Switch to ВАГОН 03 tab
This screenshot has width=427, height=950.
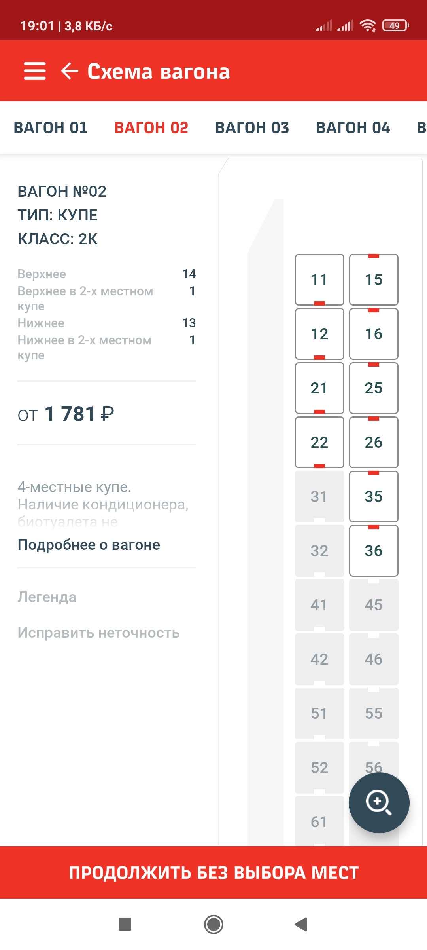[252, 128]
